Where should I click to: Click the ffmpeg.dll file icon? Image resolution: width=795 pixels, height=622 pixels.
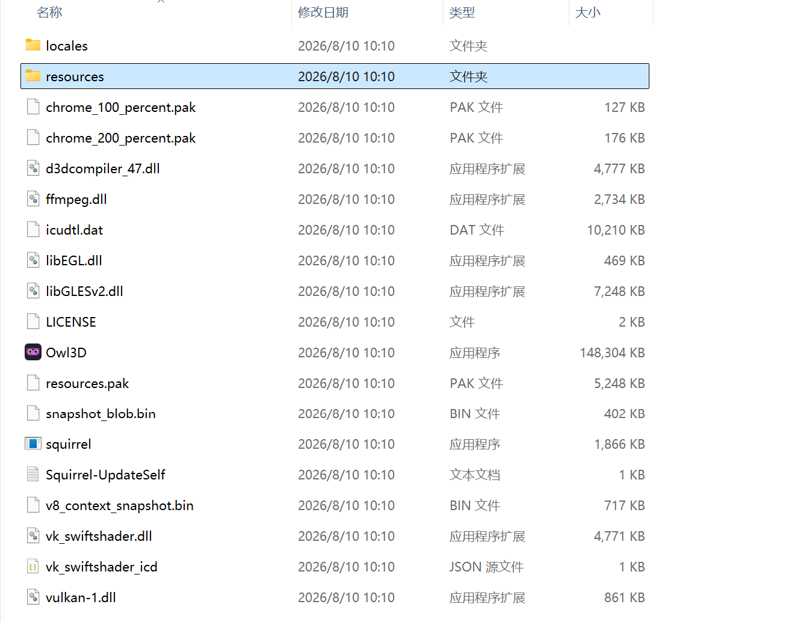33,199
